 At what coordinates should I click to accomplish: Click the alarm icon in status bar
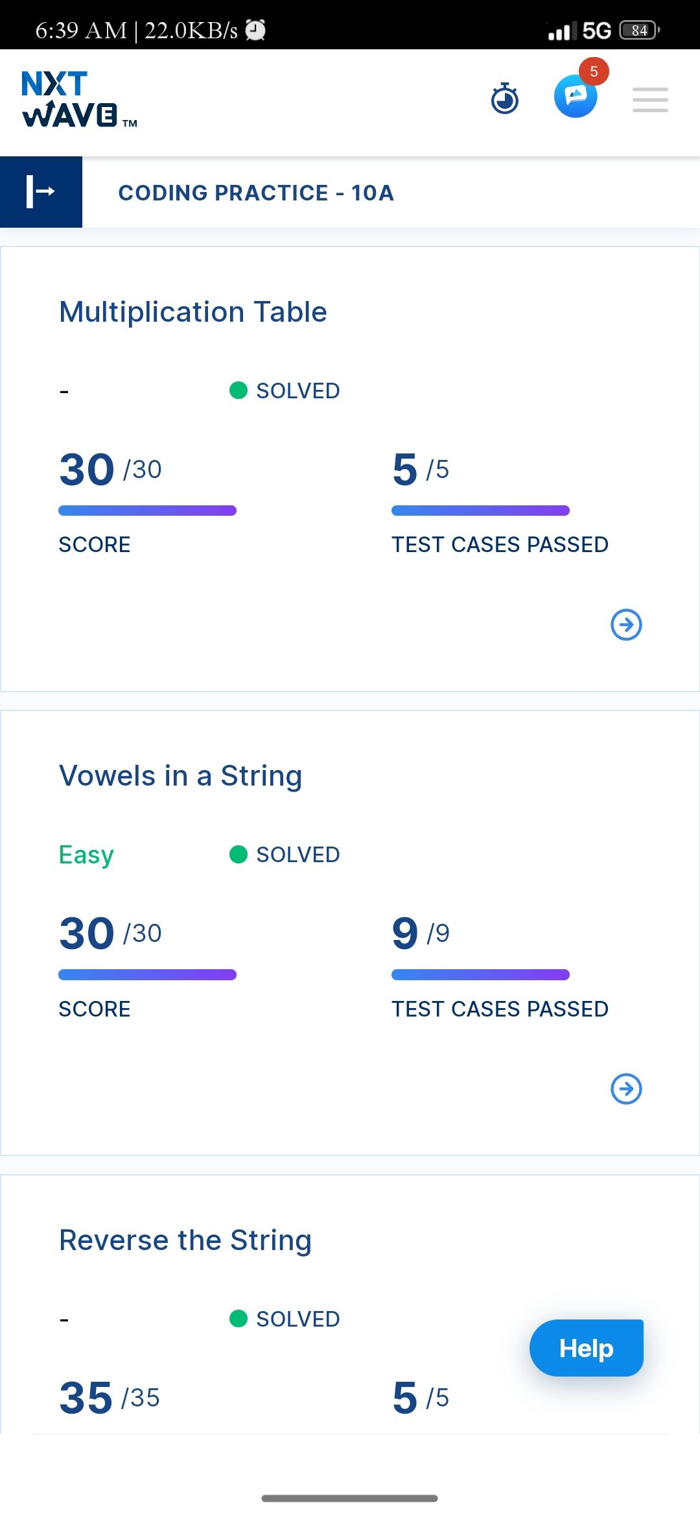tap(255, 30)
